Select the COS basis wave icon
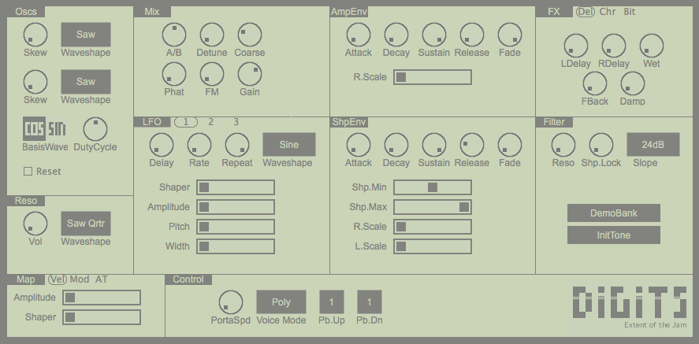The width and height of the screenshot is (699, 344). [x=34, y=129]
